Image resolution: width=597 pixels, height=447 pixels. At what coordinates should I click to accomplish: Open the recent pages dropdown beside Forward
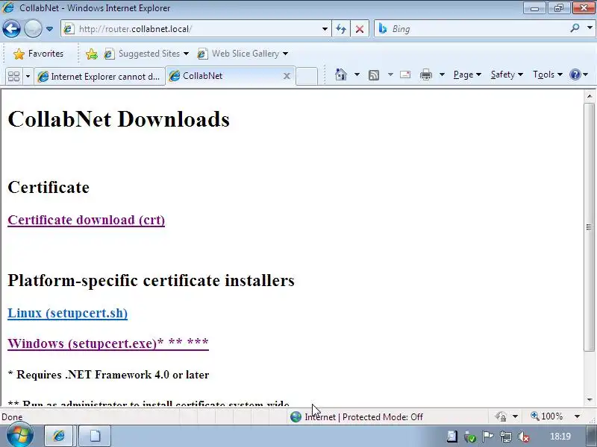point(49,29)
